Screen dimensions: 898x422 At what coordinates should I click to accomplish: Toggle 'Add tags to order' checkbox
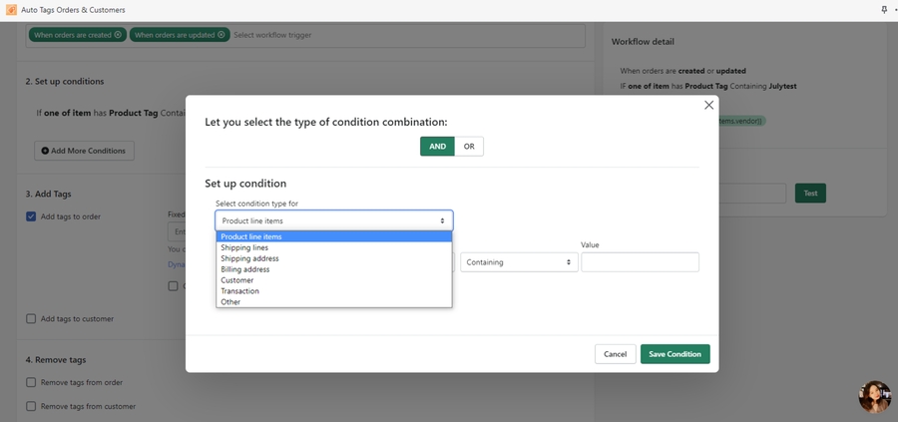coord(31,216)
